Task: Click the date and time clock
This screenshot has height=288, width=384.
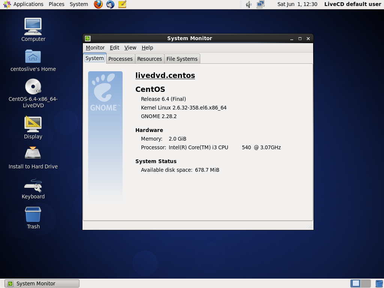Action: (297, 4)
